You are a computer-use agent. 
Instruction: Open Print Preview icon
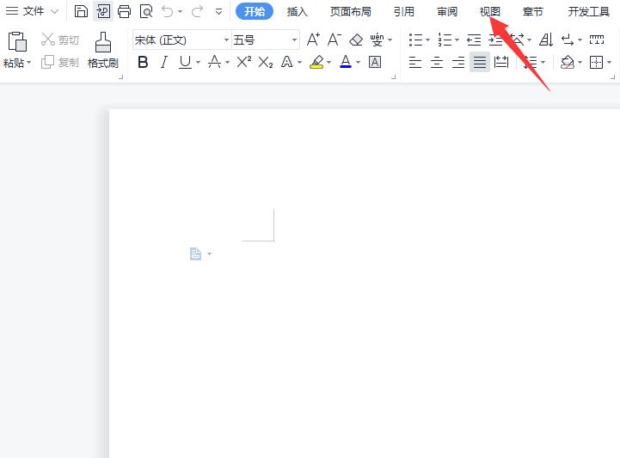146,11
